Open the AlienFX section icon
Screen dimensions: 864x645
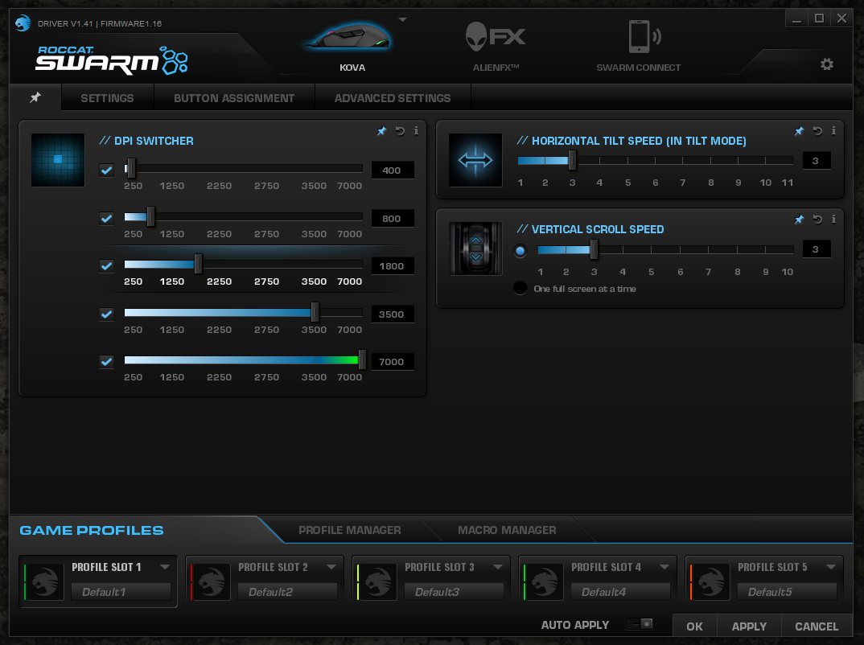tap(496, 37)
